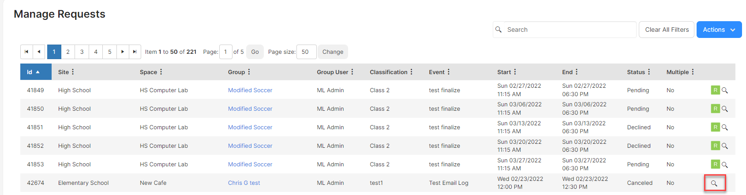Image resolution: width=746 pixels, height=195 pixels.
Task: Go to the last page using pager icon
Action: pos(135,52)
